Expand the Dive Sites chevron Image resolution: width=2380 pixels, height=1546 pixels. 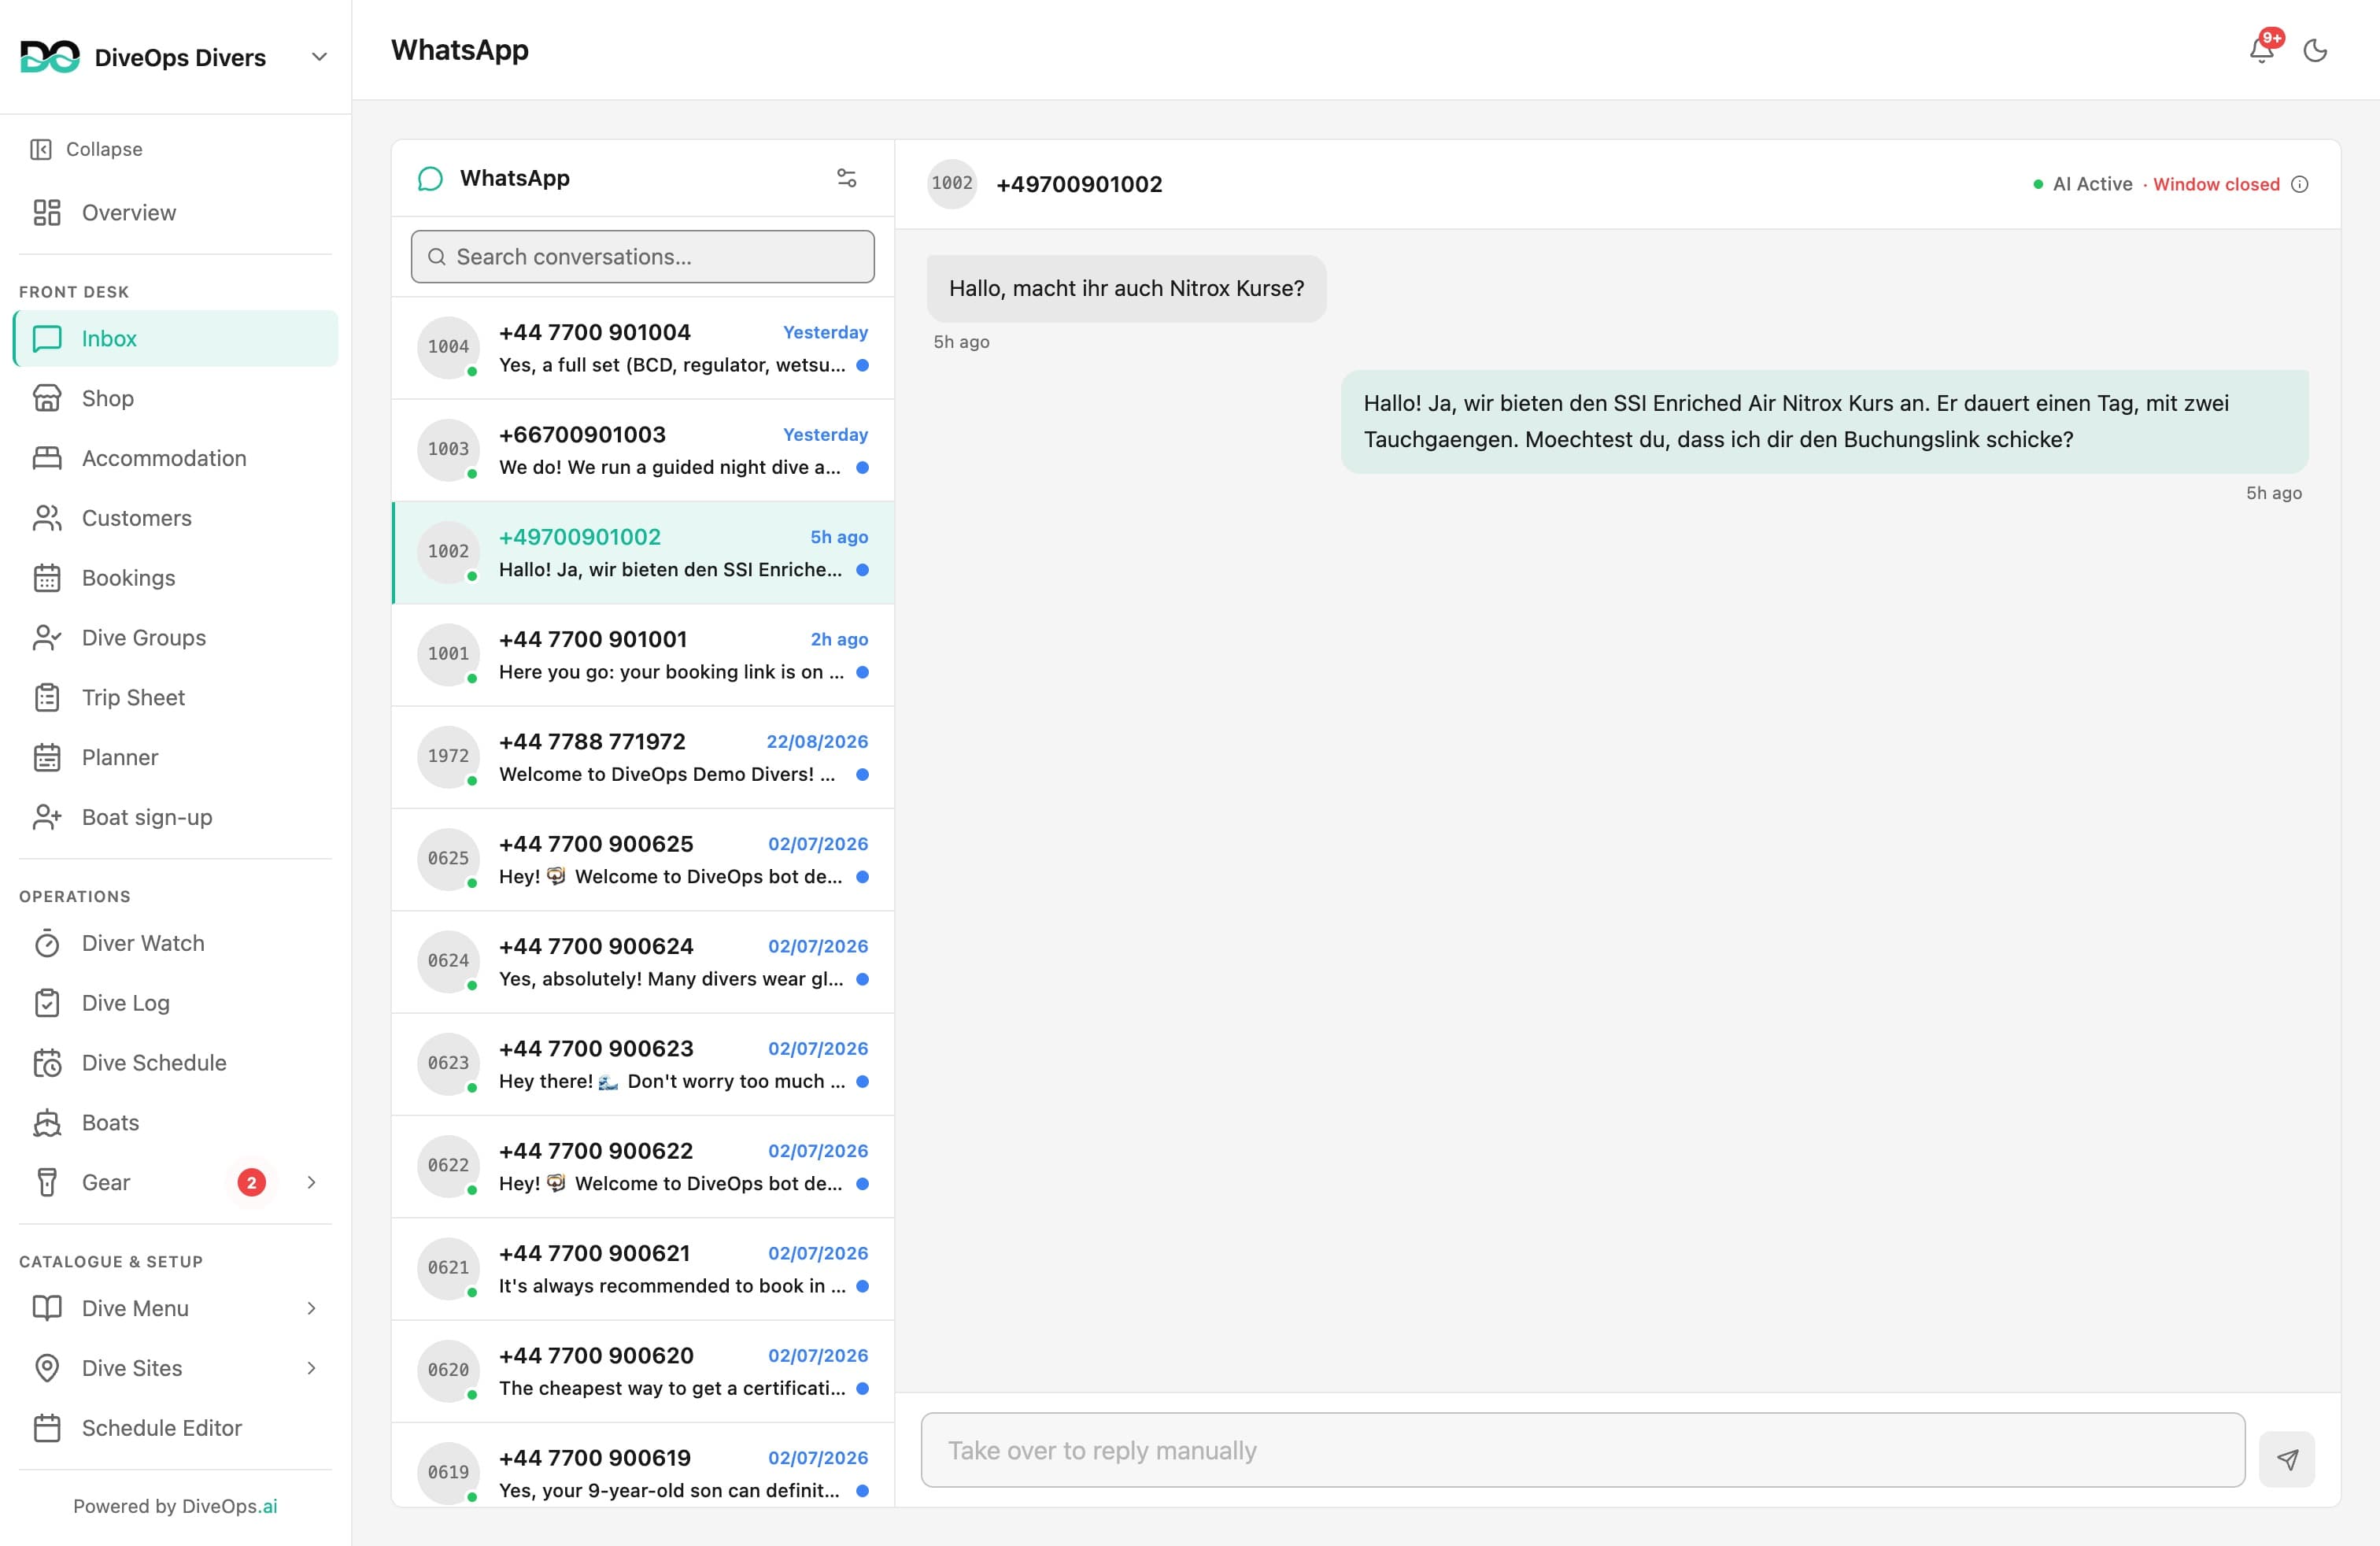tap(311, 1368)
